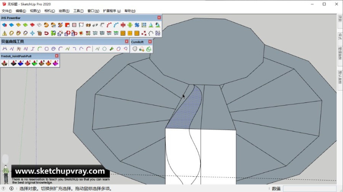Open the 扩展程序(x) menu
This screenshot has height=192, width=343.
pyautogui.click(x=112, y=11)
